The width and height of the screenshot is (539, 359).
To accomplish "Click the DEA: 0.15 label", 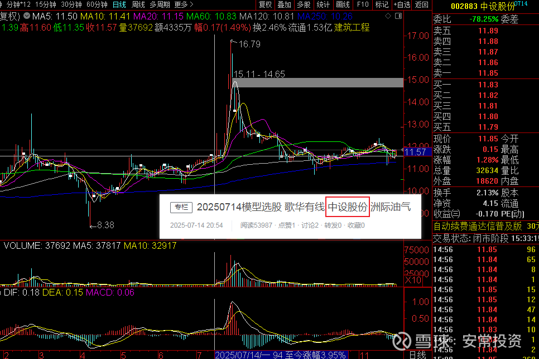I will coord(62,292).
